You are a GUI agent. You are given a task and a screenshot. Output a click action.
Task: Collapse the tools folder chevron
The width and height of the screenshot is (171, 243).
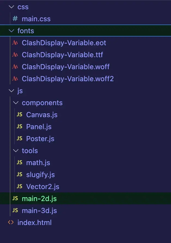point(16,151)
